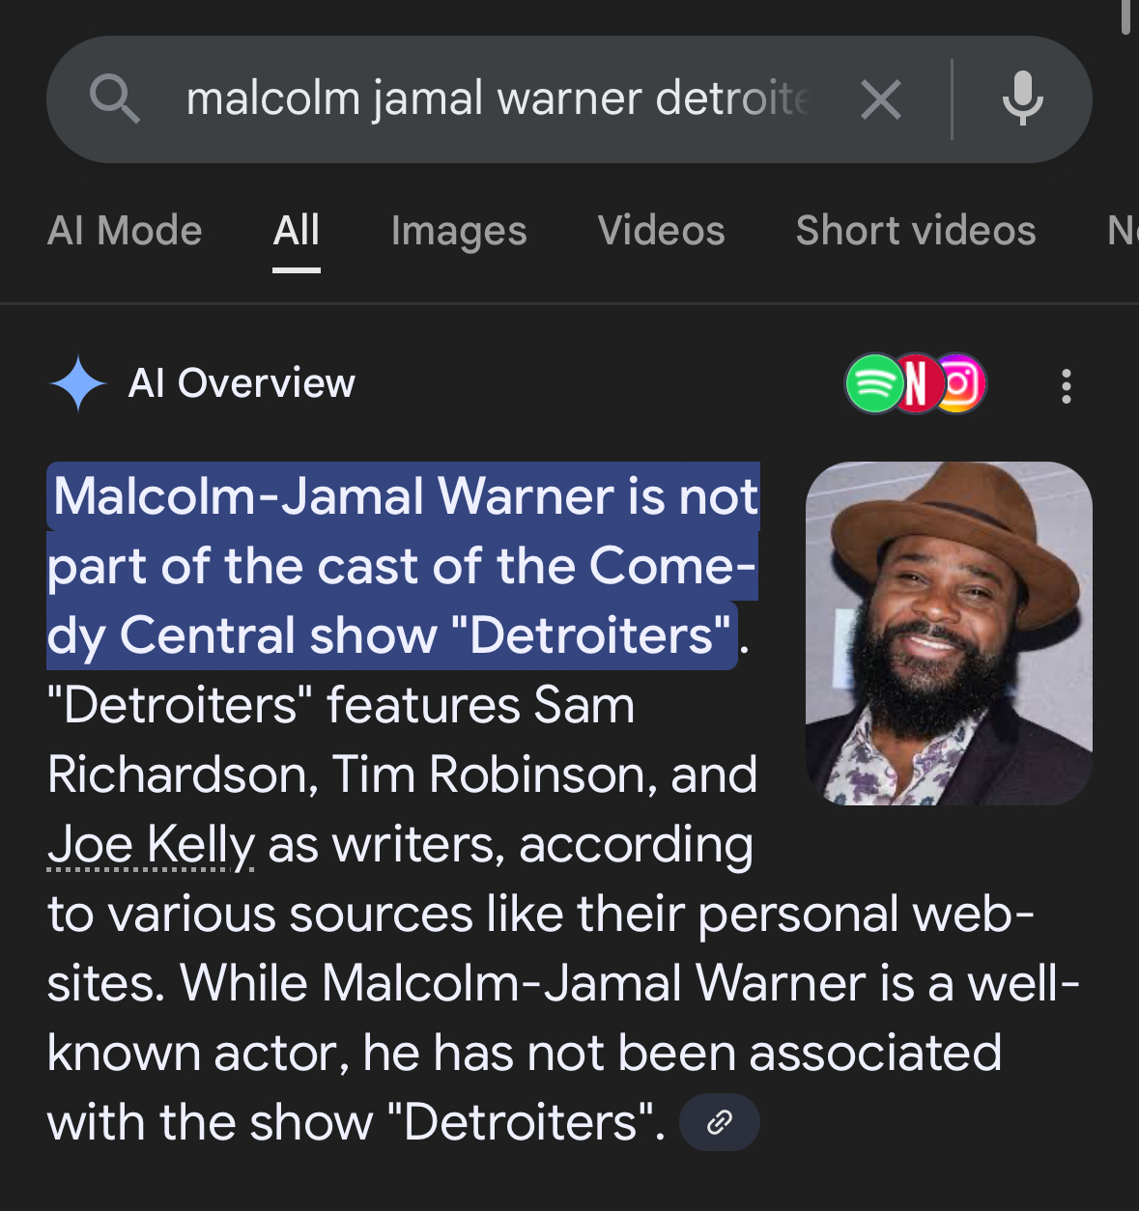Viewport: 1139px width, 1211px height.
Task: Tap the magnifying glass search icon
Action: 115,99
